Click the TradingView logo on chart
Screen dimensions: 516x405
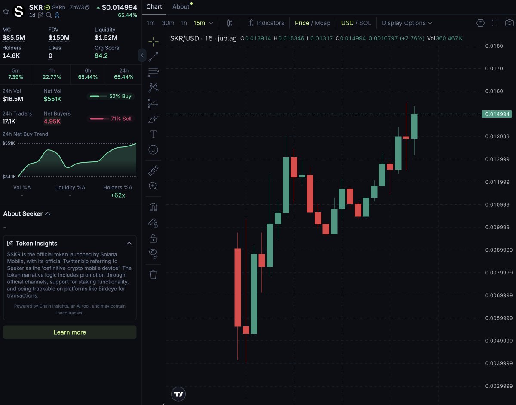[178, 394]
